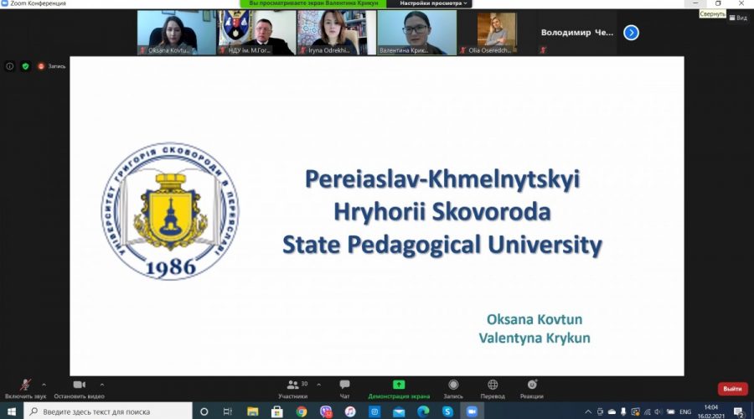The height and width of the screenshot is (419, 754).
Task: Open Windows Start menu
Action: click(12, 411)
